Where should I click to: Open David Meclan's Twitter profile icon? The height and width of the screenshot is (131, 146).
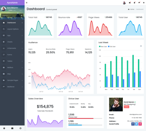click(137, 124)
